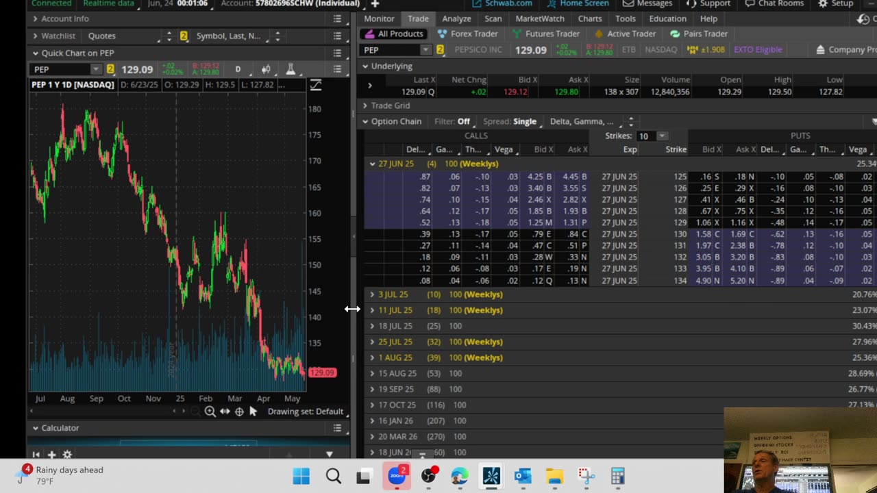The height and width of the screenshot is (493, 877).
Task: Open the Quick Chart panel menu icon
Action: point(337,53)
